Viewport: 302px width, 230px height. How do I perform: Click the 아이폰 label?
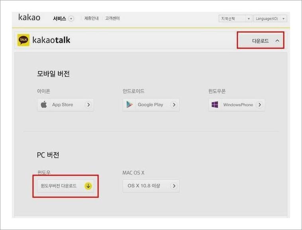[x=44, y=91]
